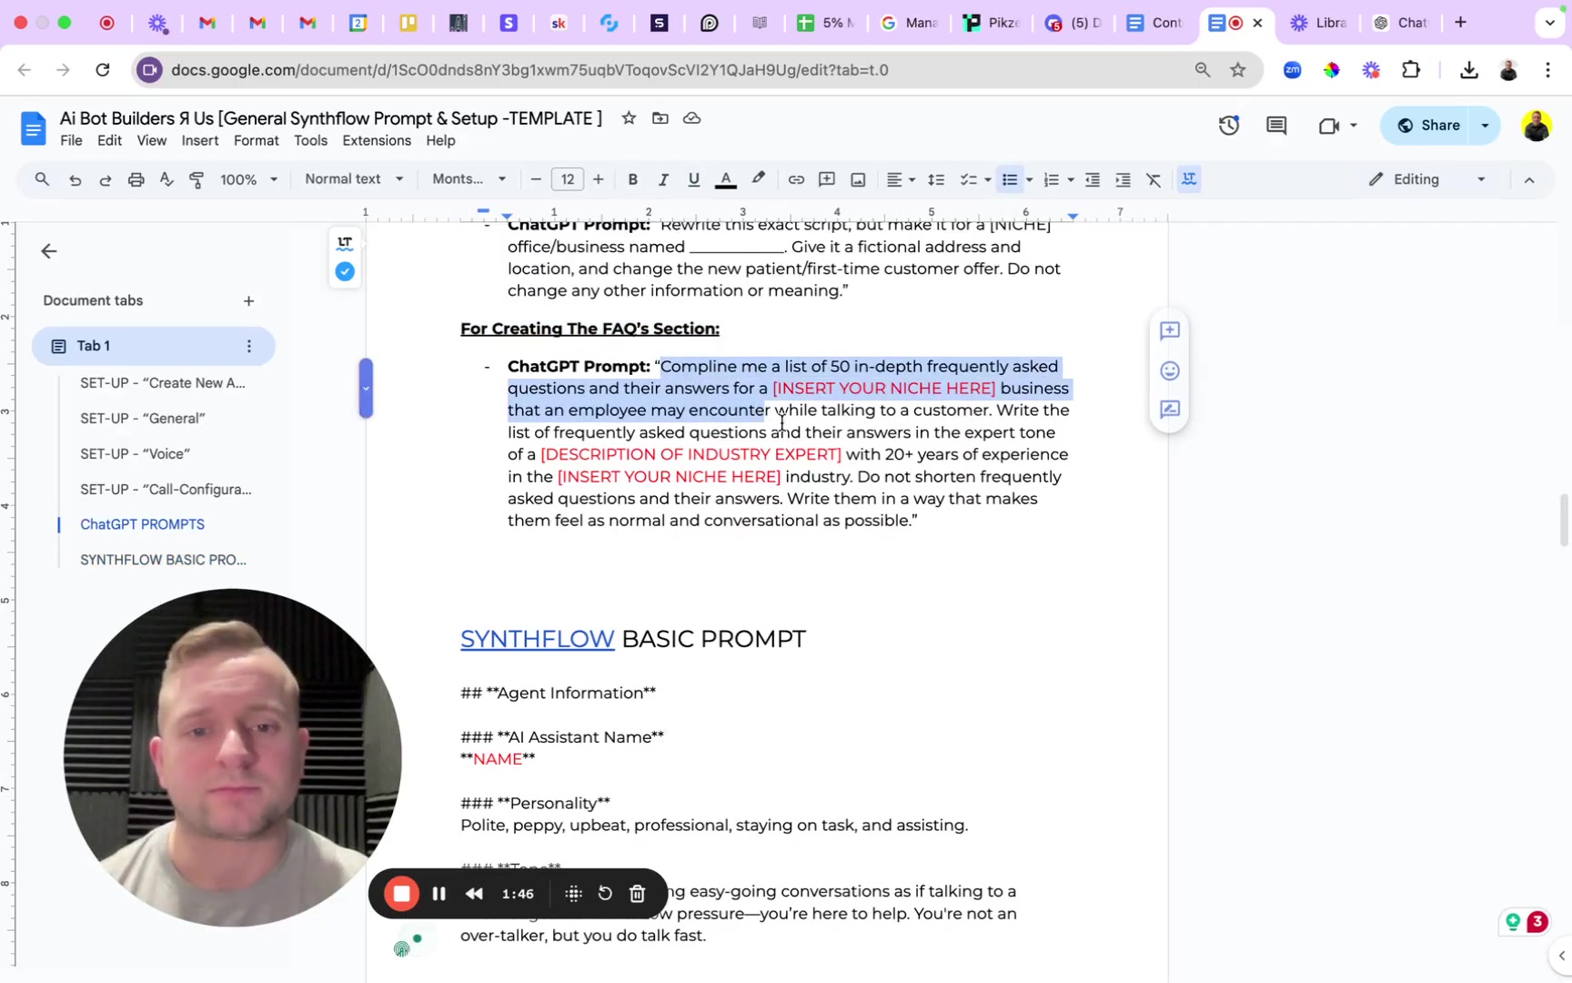Open the Format menu

pos(256,141)
